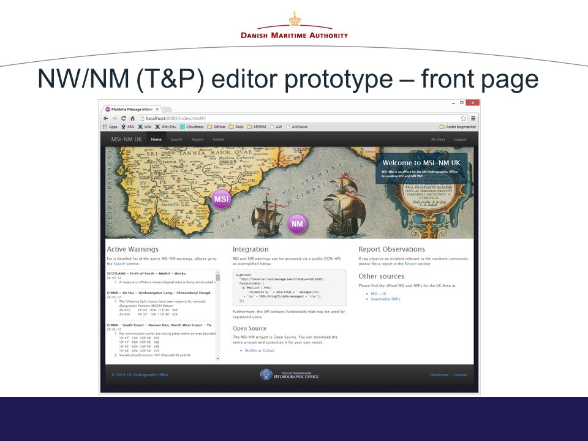Click the Integration heading
The height and width of the screenshot is (441, 588).
pyautogui.click(x=251, y=249)
